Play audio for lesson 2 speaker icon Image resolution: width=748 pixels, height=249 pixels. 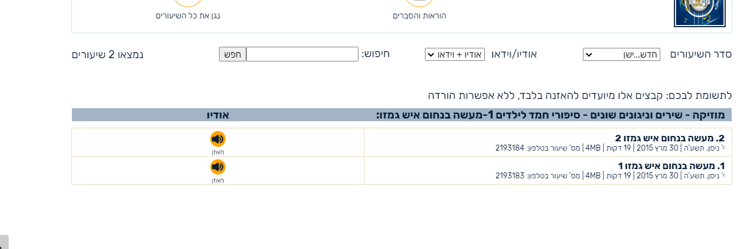click(x=218, y=139)
